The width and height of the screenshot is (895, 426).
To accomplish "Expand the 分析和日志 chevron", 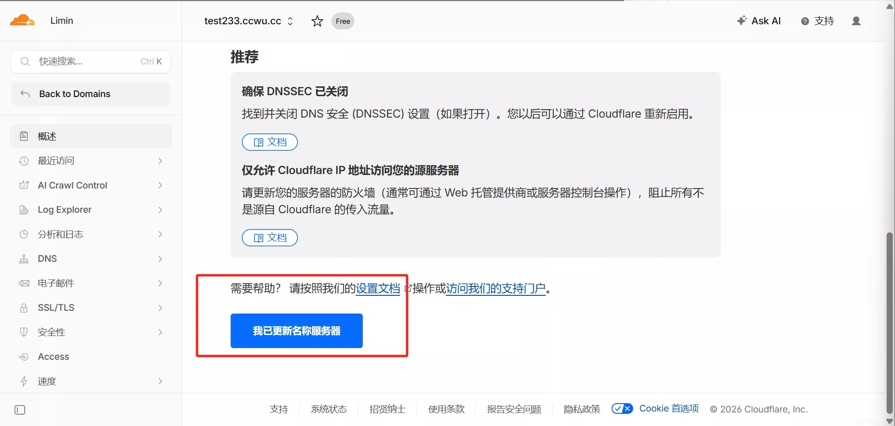I will tap(160, 234).
